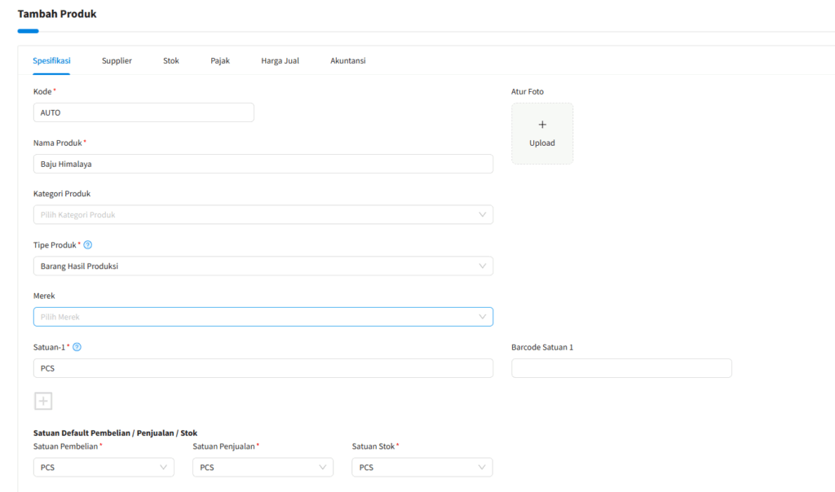This screenshot has height=492, width=835.
Task: Click the Kode input field
Action: [x=144, y=112]
